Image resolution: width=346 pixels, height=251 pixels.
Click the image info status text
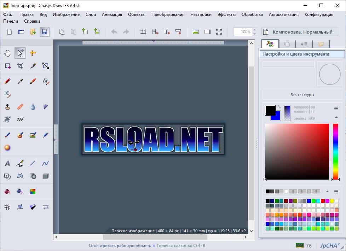[x=178, y=231]
